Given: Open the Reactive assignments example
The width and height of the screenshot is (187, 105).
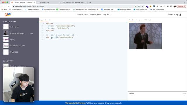Looking at the screenshot, I should (x=18, y=66).
